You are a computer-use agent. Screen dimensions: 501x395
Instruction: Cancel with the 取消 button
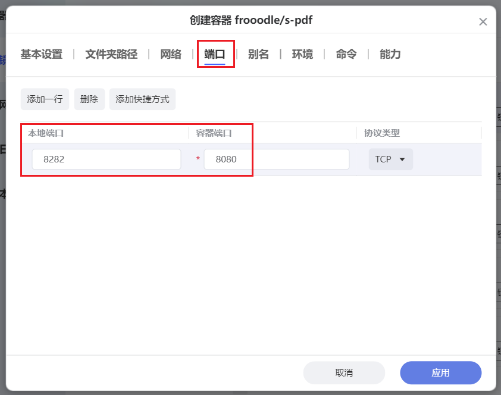(x=344, y=373)
